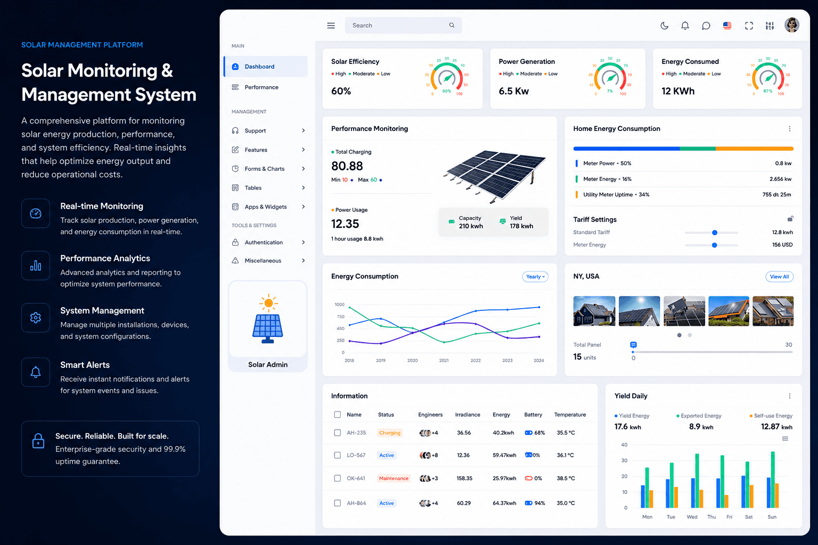Toggle Self-use Energy legend series
Viewport: 818px width, 545px height.
tap(771, 416)
